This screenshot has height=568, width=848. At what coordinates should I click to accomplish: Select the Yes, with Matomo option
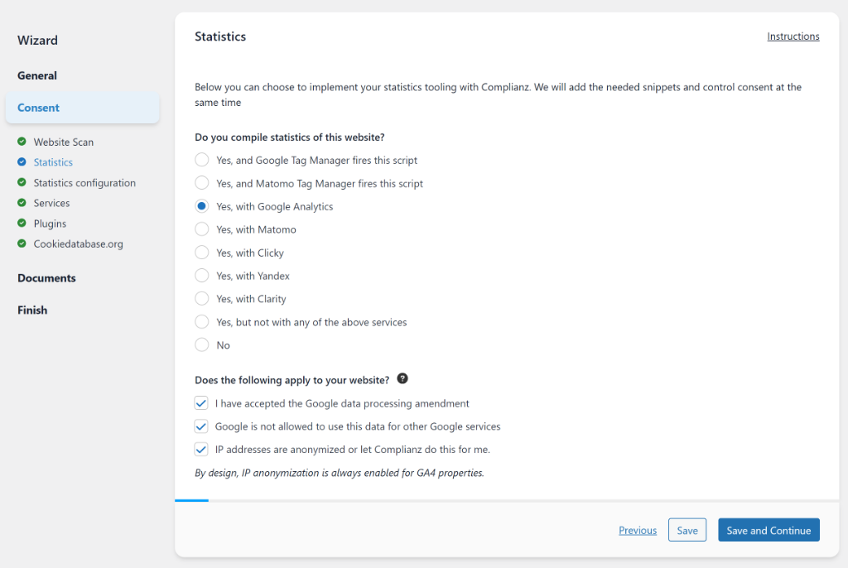click(x=201, y=229)
